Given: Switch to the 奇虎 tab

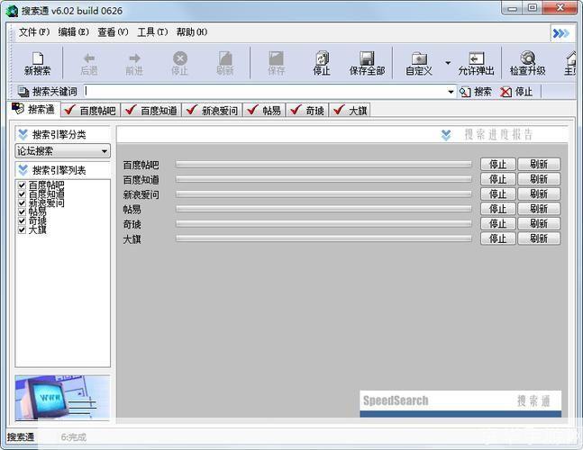Looking at the screenshot, I should [x=307, y=111].
